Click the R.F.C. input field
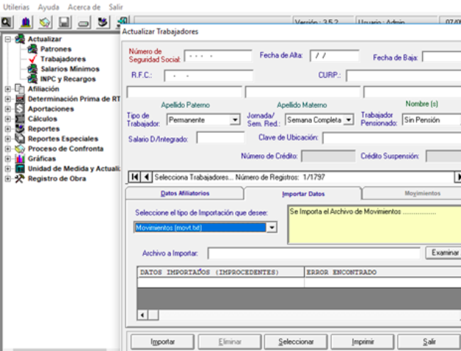 coord(208,76)
